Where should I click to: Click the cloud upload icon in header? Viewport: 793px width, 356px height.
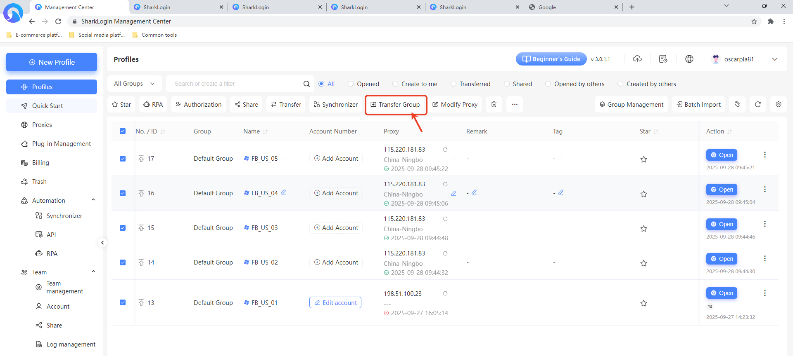(637, 59)
